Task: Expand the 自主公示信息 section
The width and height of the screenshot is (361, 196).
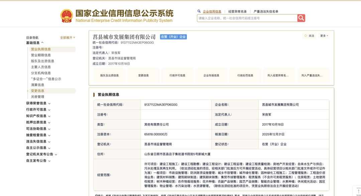Action: tap(38, 148)
